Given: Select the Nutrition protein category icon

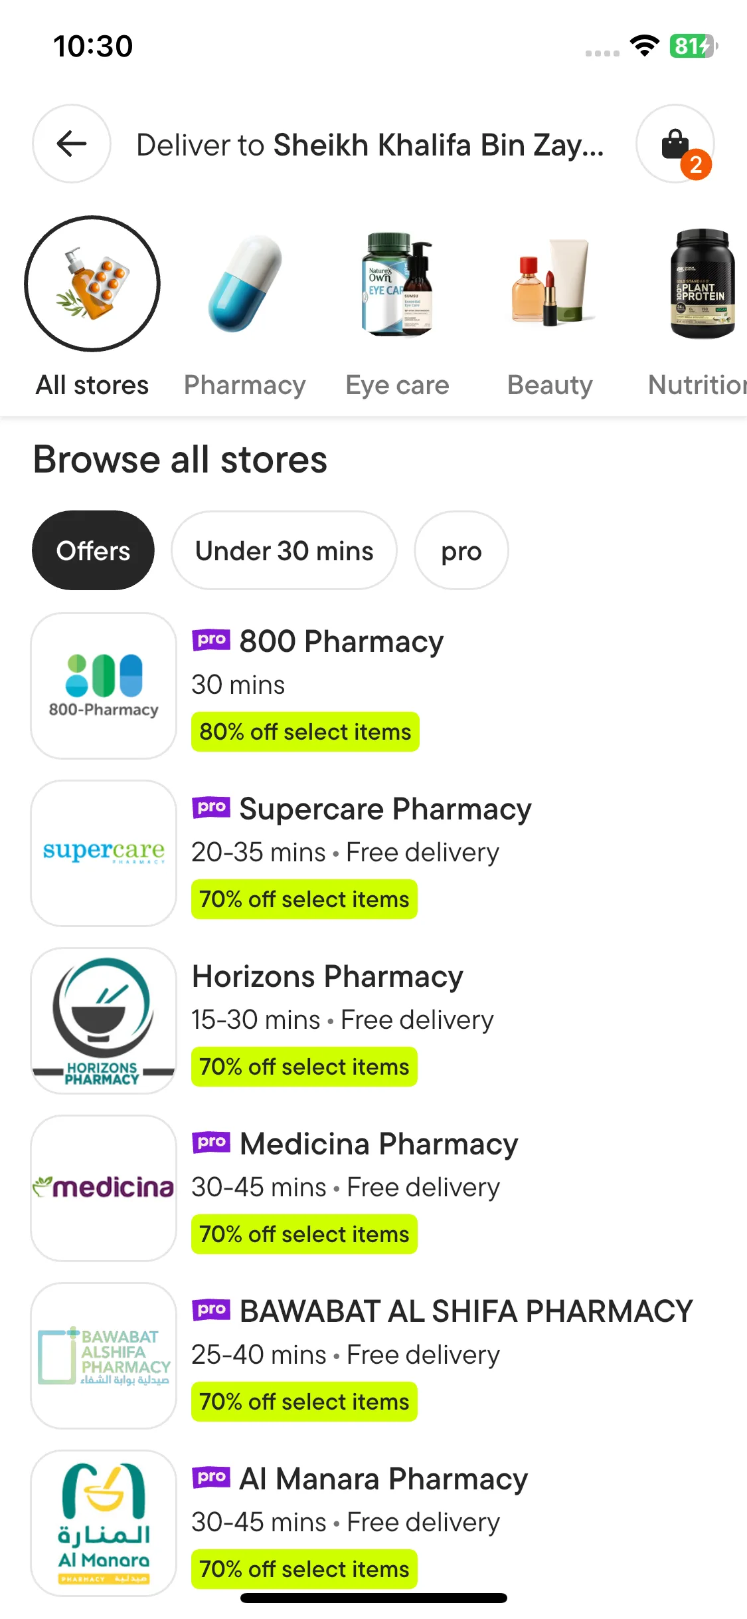Looking at the screenshot, I should coord(701,284).
